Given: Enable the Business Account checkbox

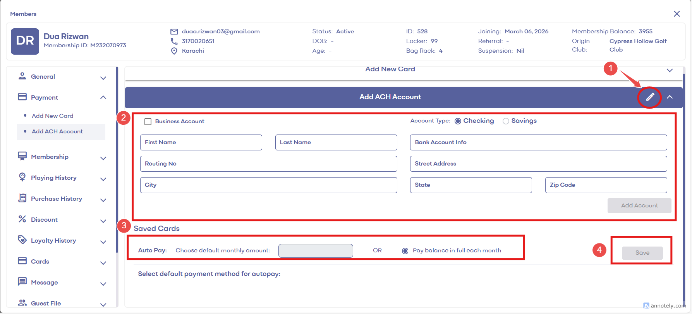Looking at the screenshot, I should (148, 122).
